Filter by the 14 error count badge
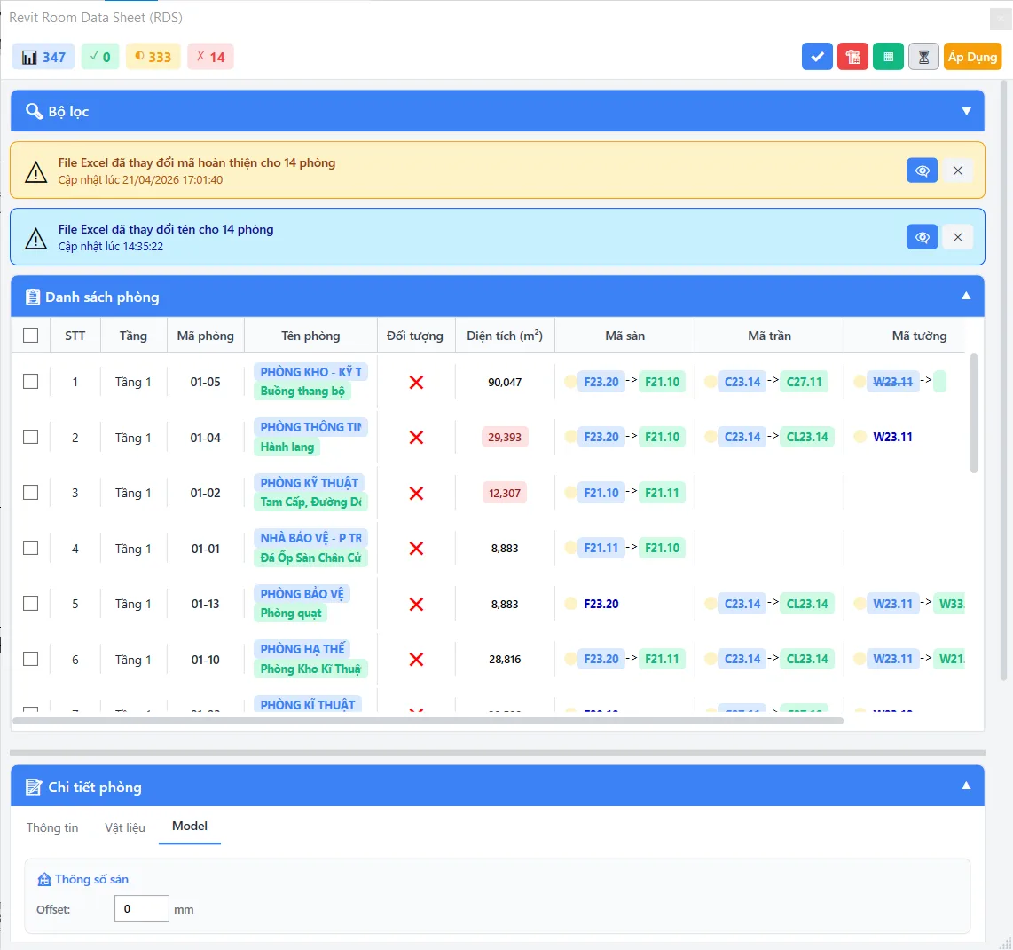Image resolution: width=1013 pixels, height=950 pixels. (x=210, y=57)
